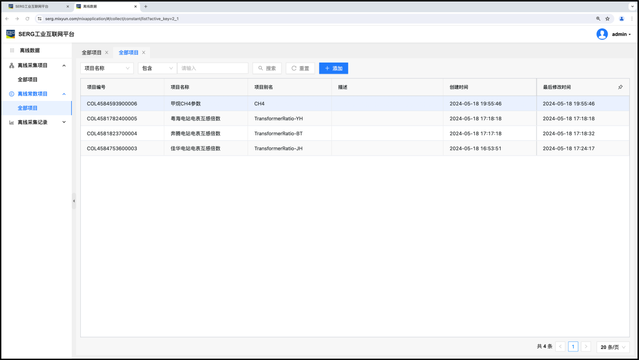Select 全部项目 under 离线采集项目
The width and height of the screenshot is (639, 360).
28,80
